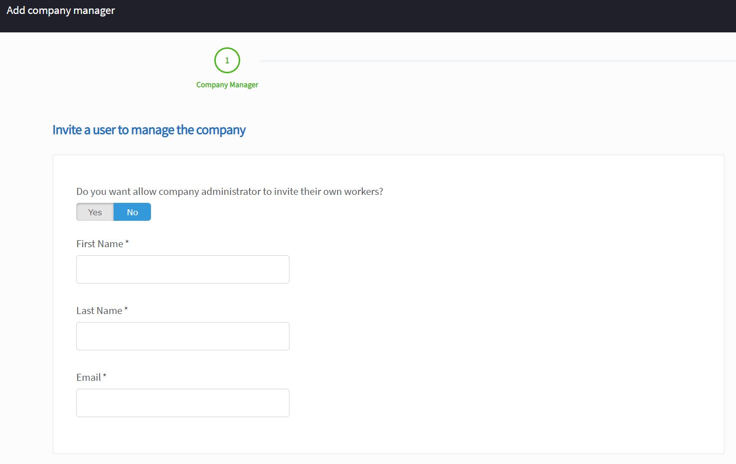Screen dimensions: 736x464
Task: Select the No toggle option
Action: 132,212
